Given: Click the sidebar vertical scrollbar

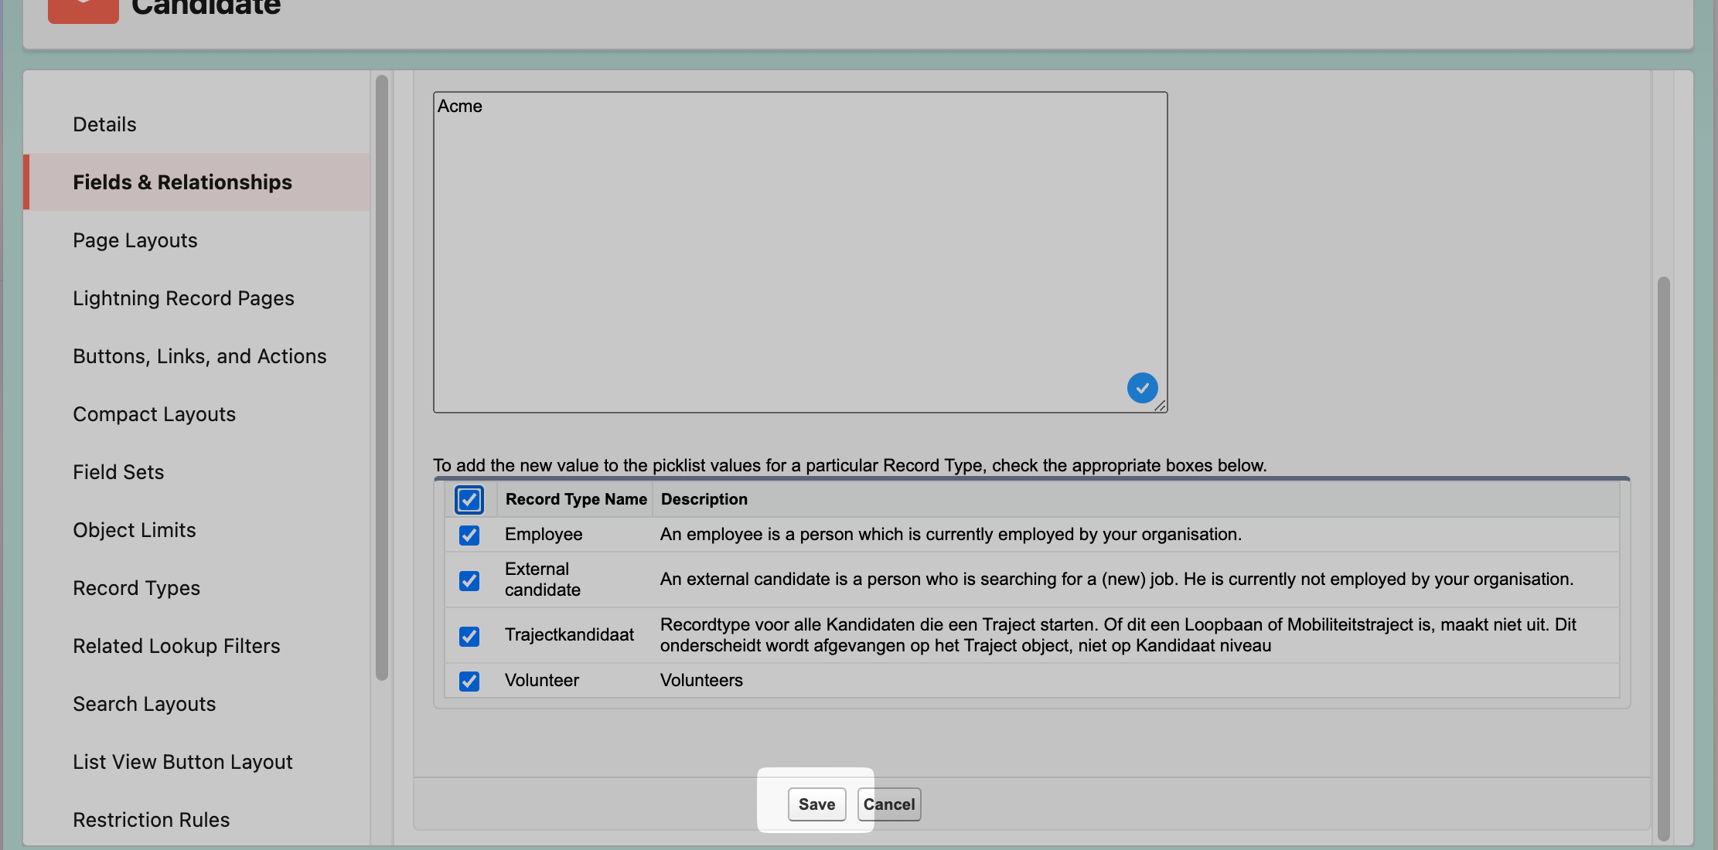Looking at the screenshot, I should tap(381, 378).
